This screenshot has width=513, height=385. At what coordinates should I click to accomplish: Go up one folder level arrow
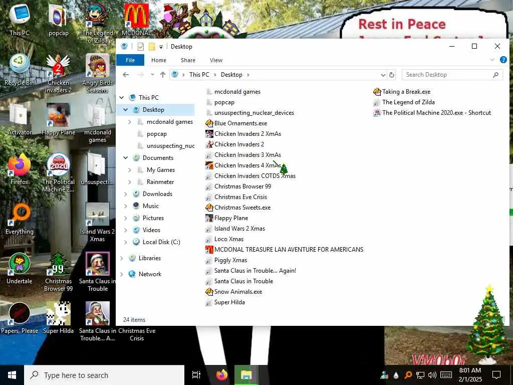click(x=163, y=75)
